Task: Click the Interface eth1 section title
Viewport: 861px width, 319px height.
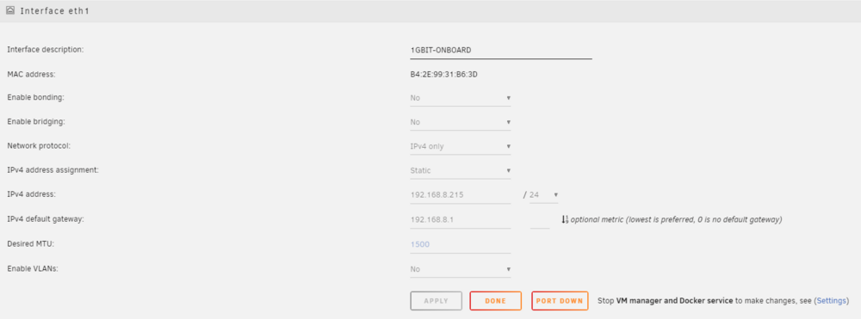Action: (x=55, y=10)
